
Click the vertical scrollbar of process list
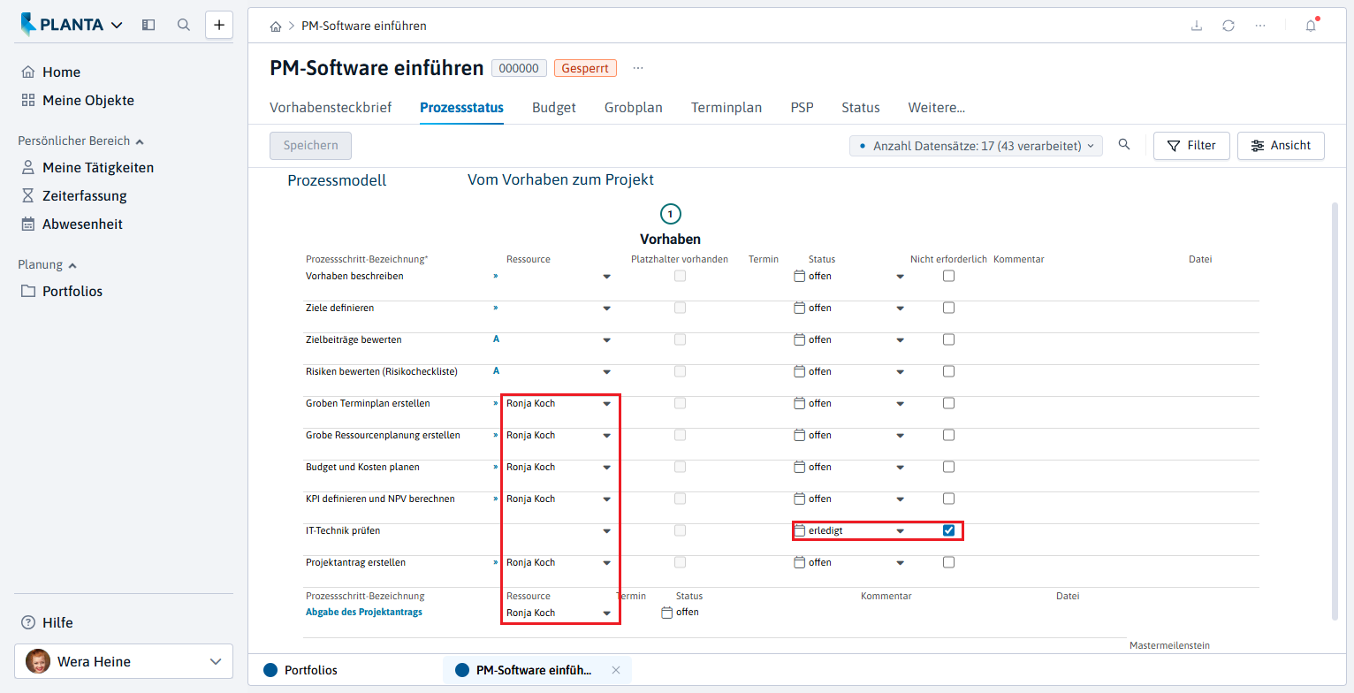tap(1334, 411)
